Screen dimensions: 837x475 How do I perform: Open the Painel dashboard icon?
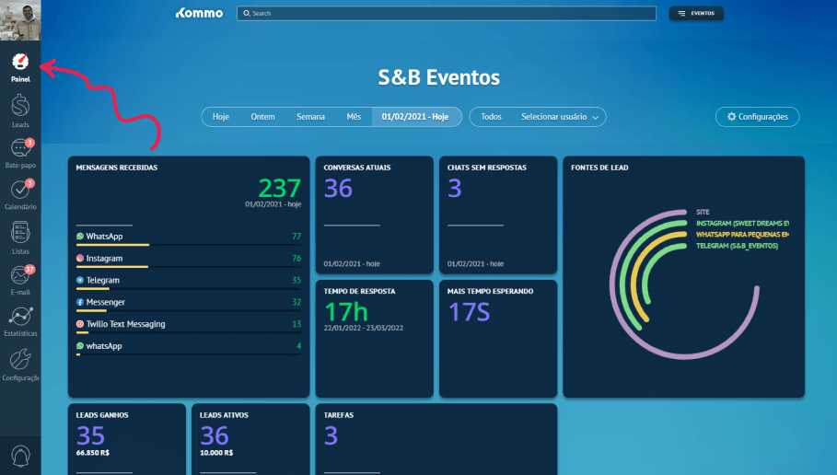pos(20,64)
